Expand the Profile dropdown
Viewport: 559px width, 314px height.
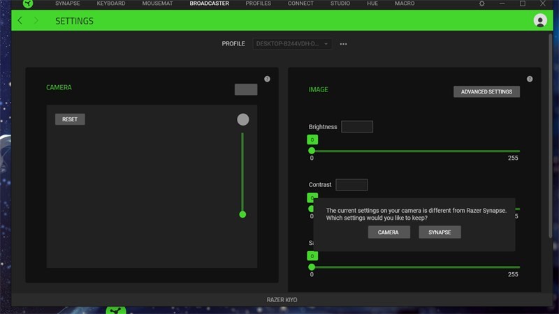pos(292,44)
